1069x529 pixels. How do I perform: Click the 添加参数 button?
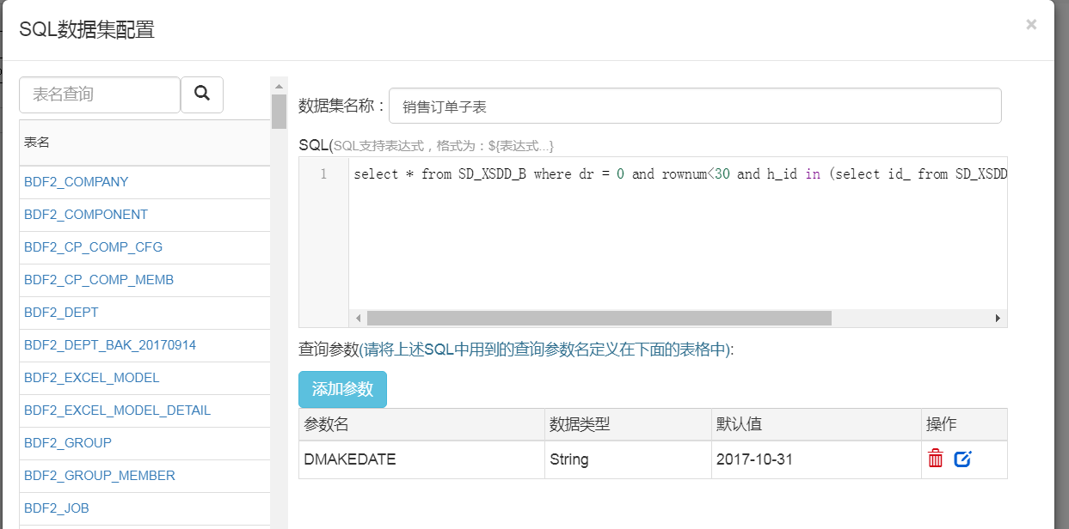[x=342, y=389]
